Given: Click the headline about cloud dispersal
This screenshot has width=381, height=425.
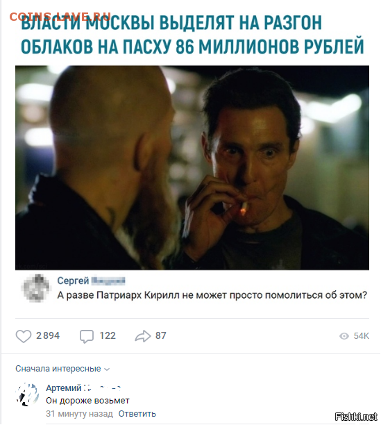Looking at the screenshot, I should click(x=192, y=35).
